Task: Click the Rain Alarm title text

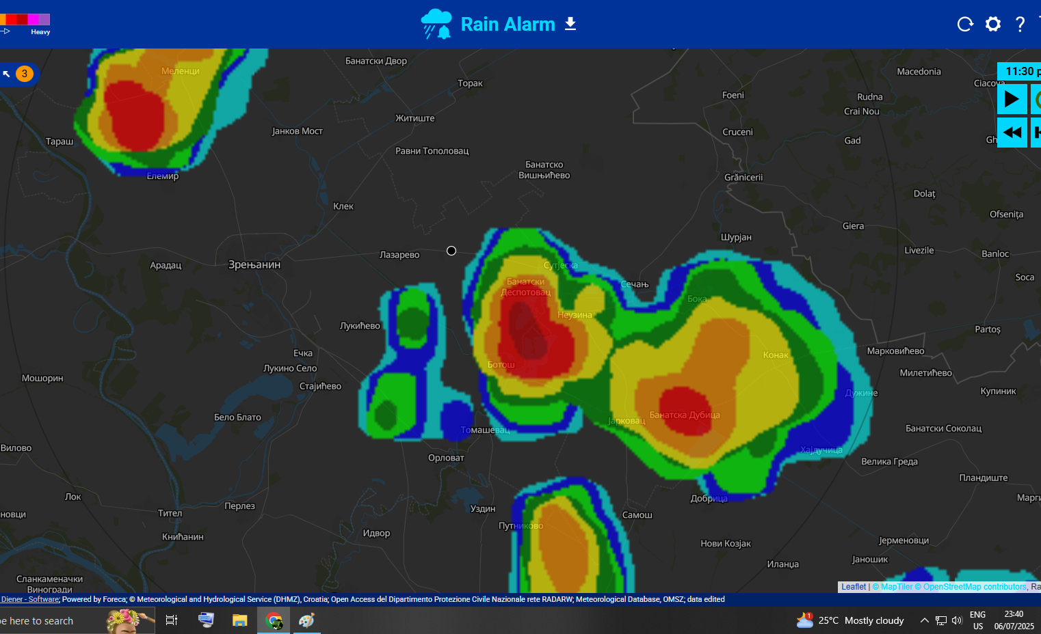Action: tap(508, 24)
